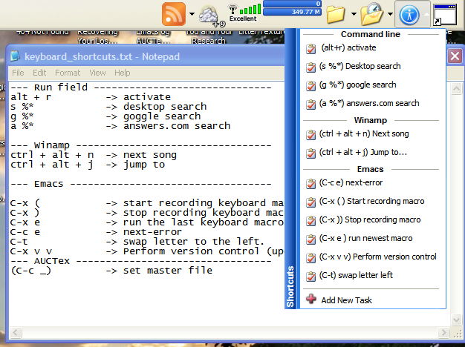Check off '(C-c e) next-error' task

(311, 183)
